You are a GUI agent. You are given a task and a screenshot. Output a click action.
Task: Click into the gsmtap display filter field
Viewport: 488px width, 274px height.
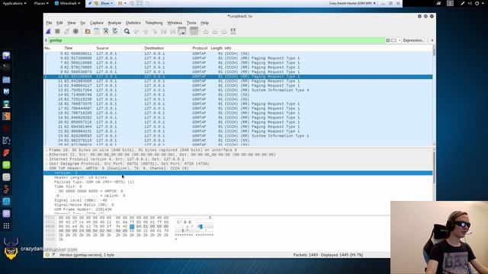point(217,40)
